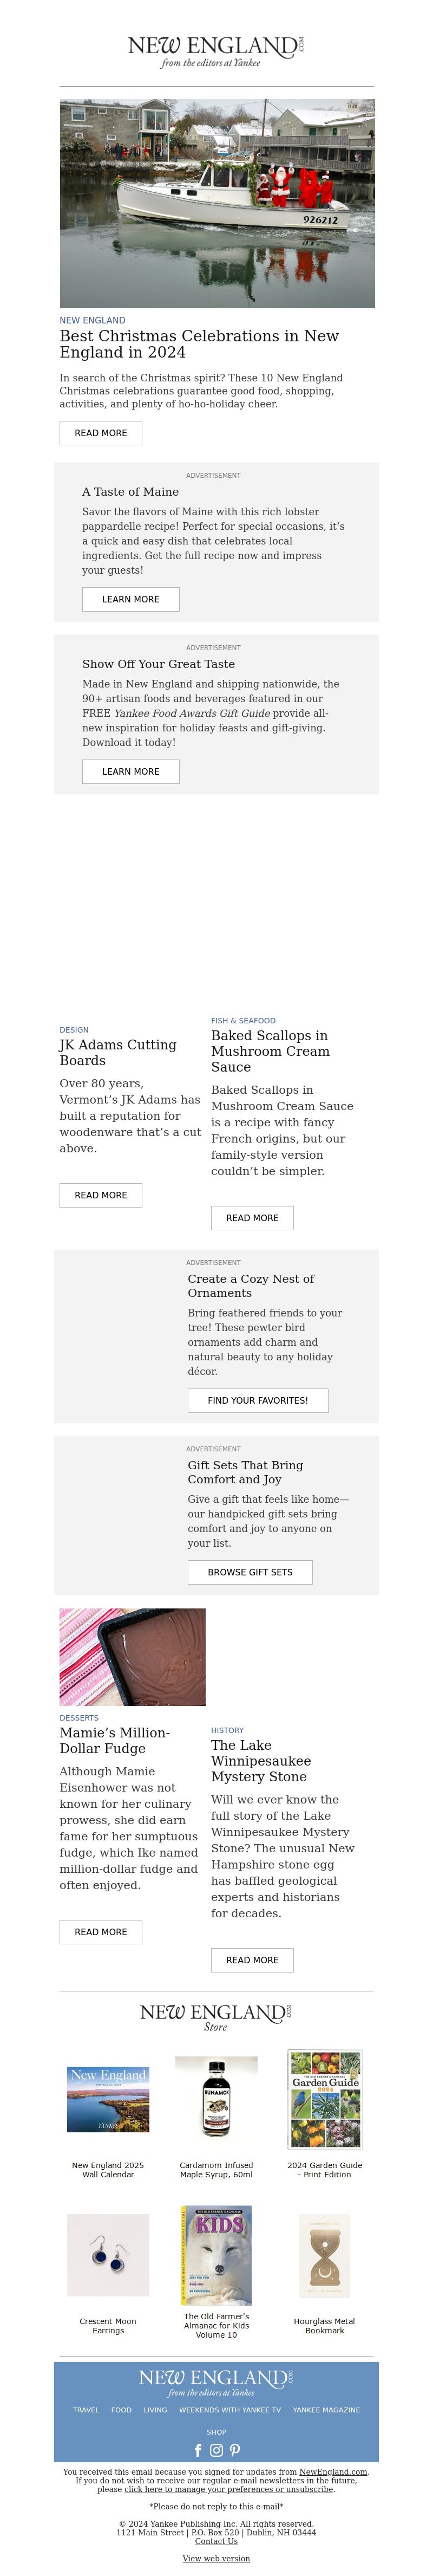Select the New England 2025 Wall Calendar image
433x2576 pixels.
tap(108, 2099)
